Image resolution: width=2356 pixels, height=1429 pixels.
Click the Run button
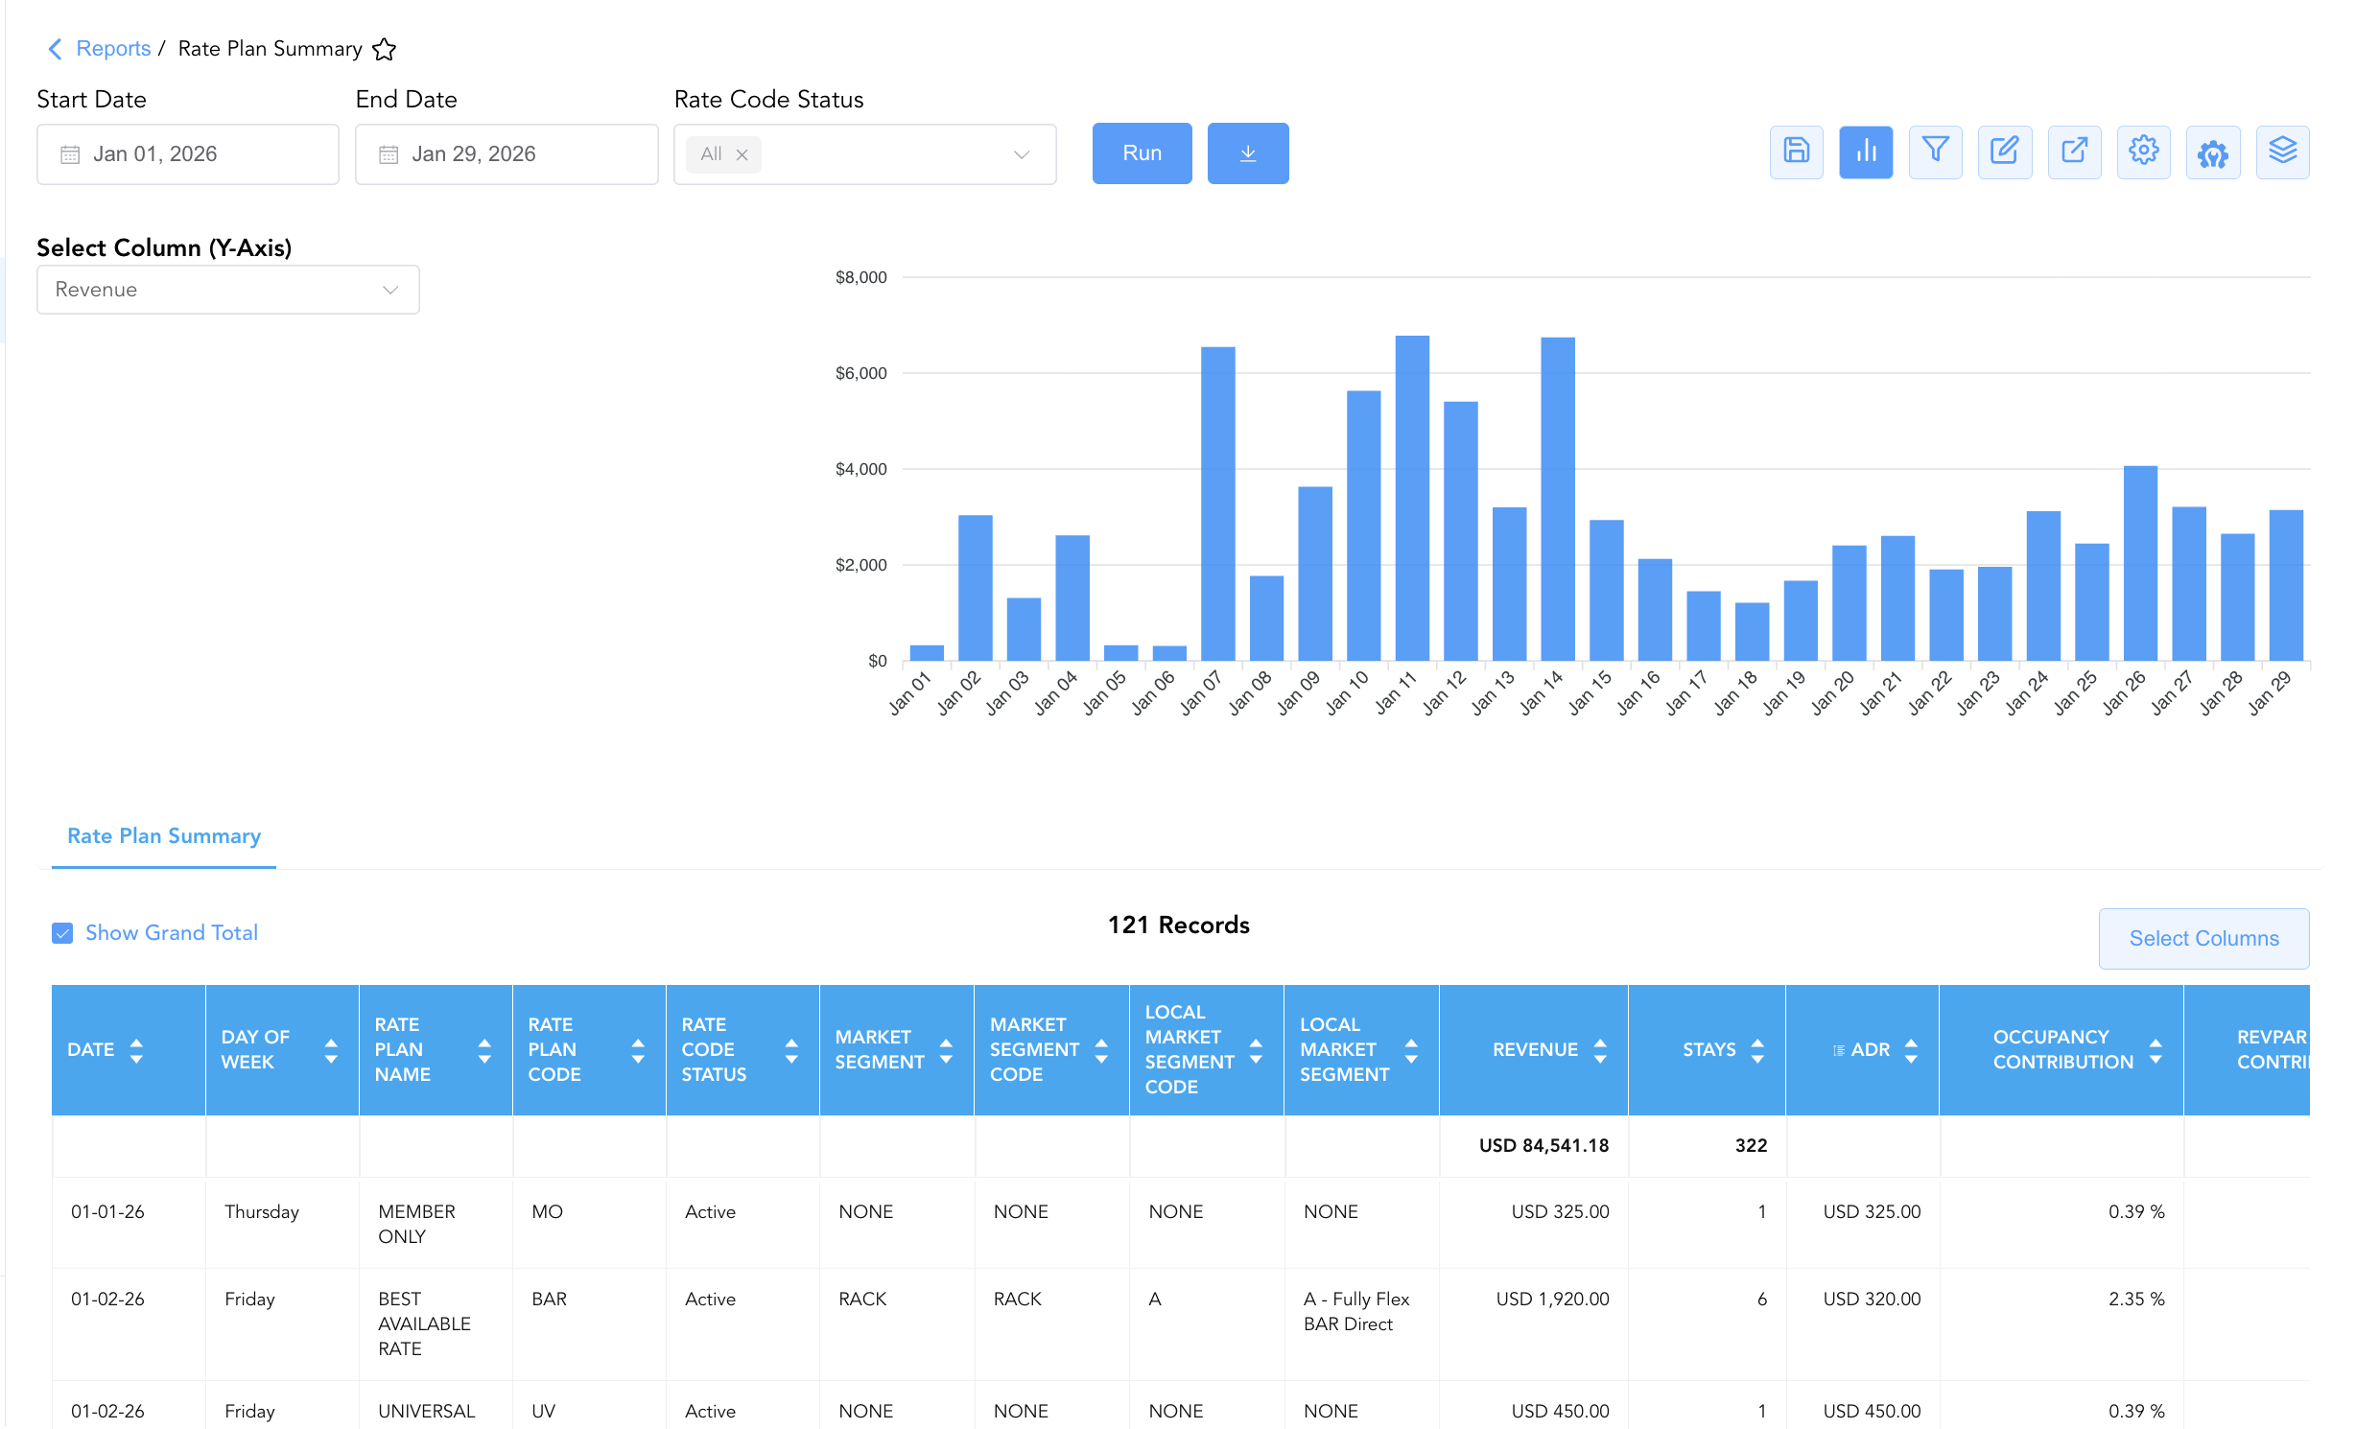tap(1142, 153)
